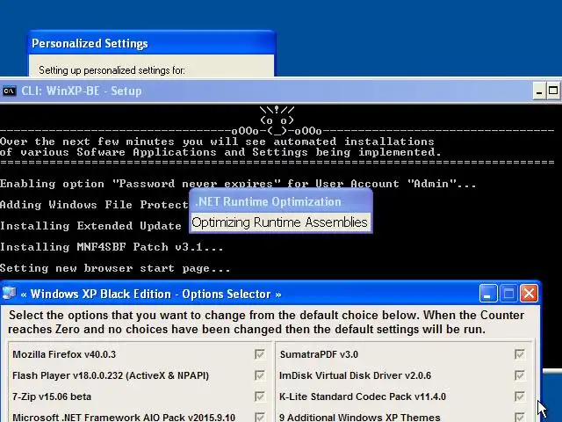This screenshot has width=562, height=422.
Task: Click the 'ImDisk Virtual Disk Driver v2.0.6' label
Action: pyautogui.click(x=355, y=375)
